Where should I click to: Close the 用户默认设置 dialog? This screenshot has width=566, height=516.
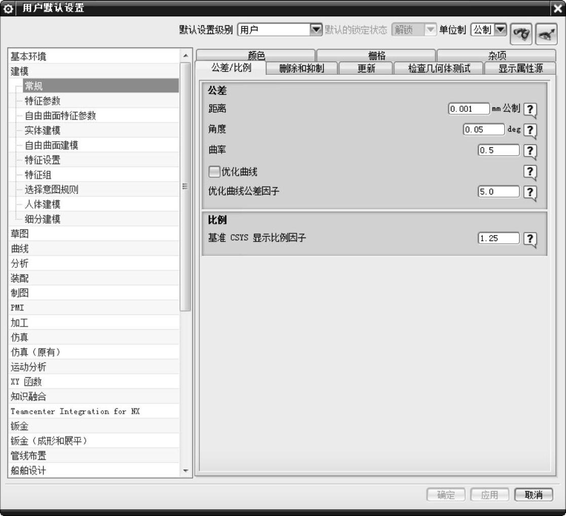(x=558, y=8)
